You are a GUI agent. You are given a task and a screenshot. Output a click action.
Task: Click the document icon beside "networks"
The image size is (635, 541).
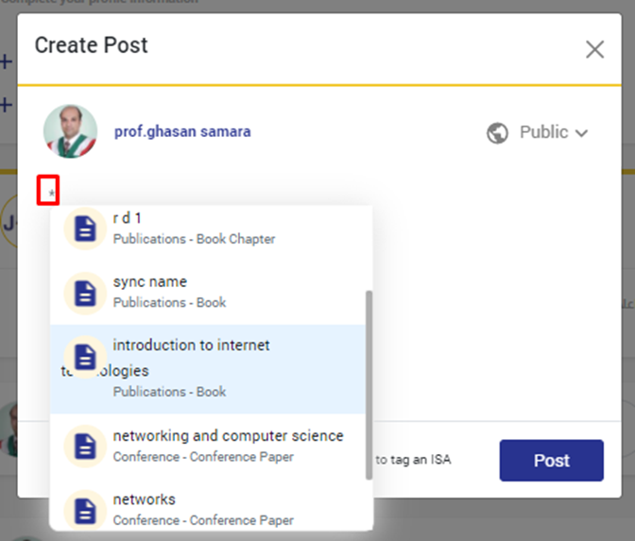tap(84, 510)
